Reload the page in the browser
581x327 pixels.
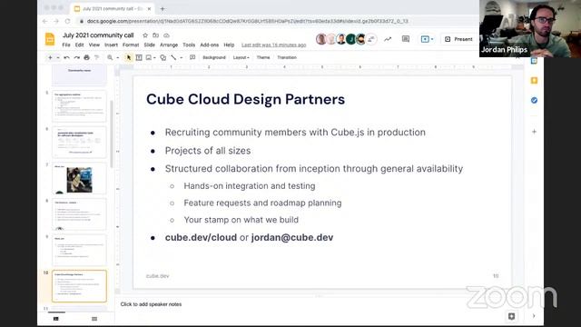[67, 22]
